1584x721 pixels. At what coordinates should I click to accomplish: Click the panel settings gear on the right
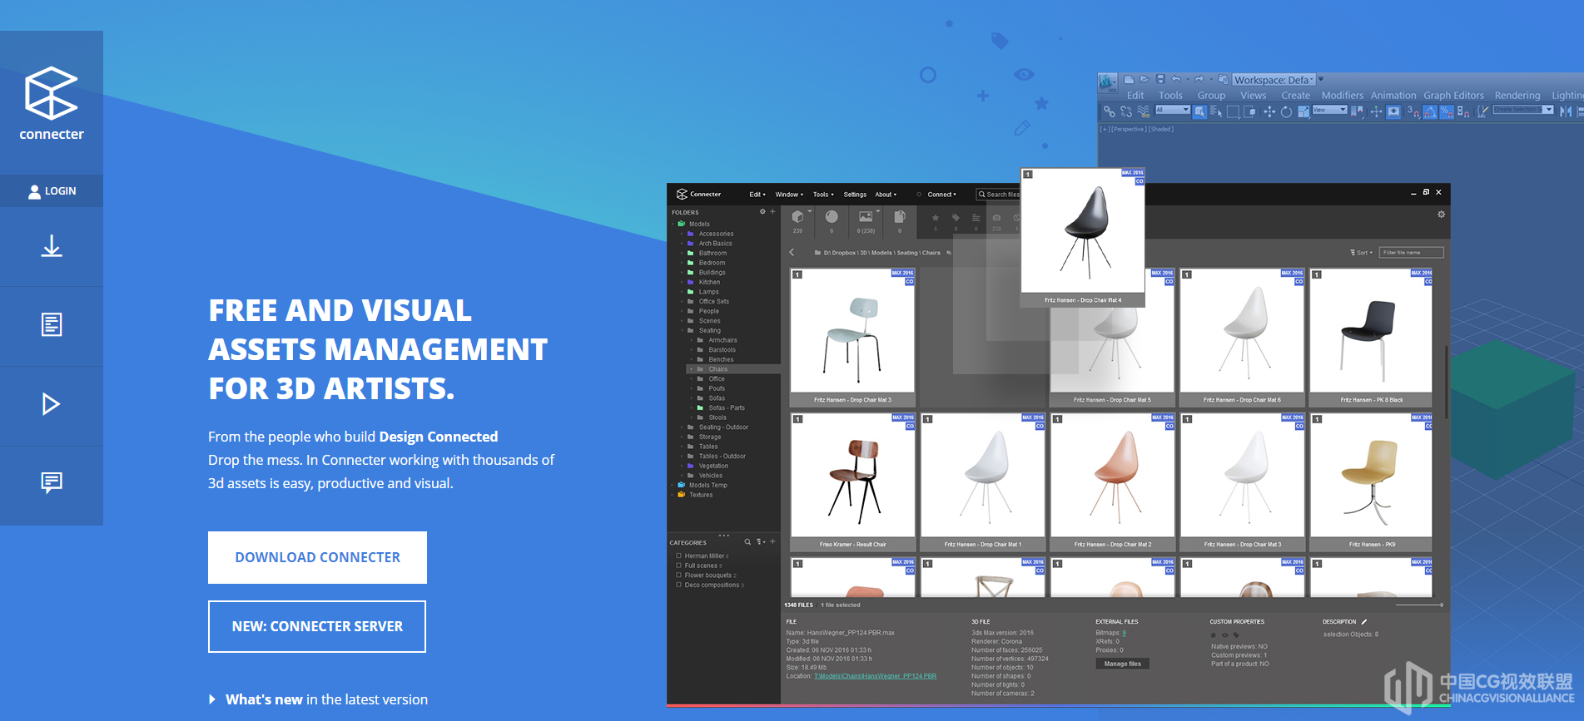click(x=1441, y=215)
